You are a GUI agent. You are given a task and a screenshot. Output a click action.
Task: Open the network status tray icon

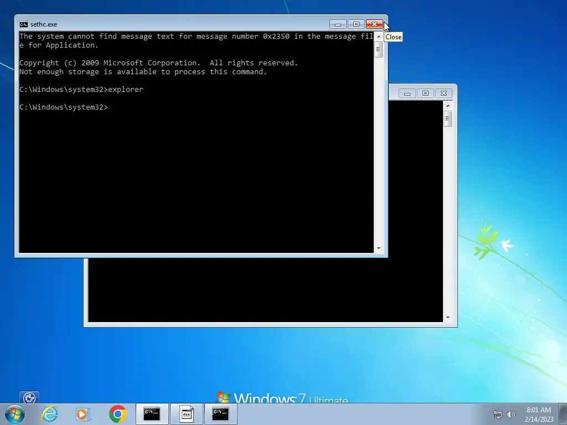tap(498, 414)
